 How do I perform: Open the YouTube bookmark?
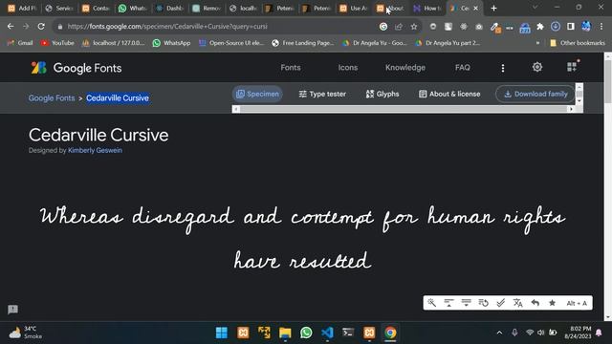(57, 43)
